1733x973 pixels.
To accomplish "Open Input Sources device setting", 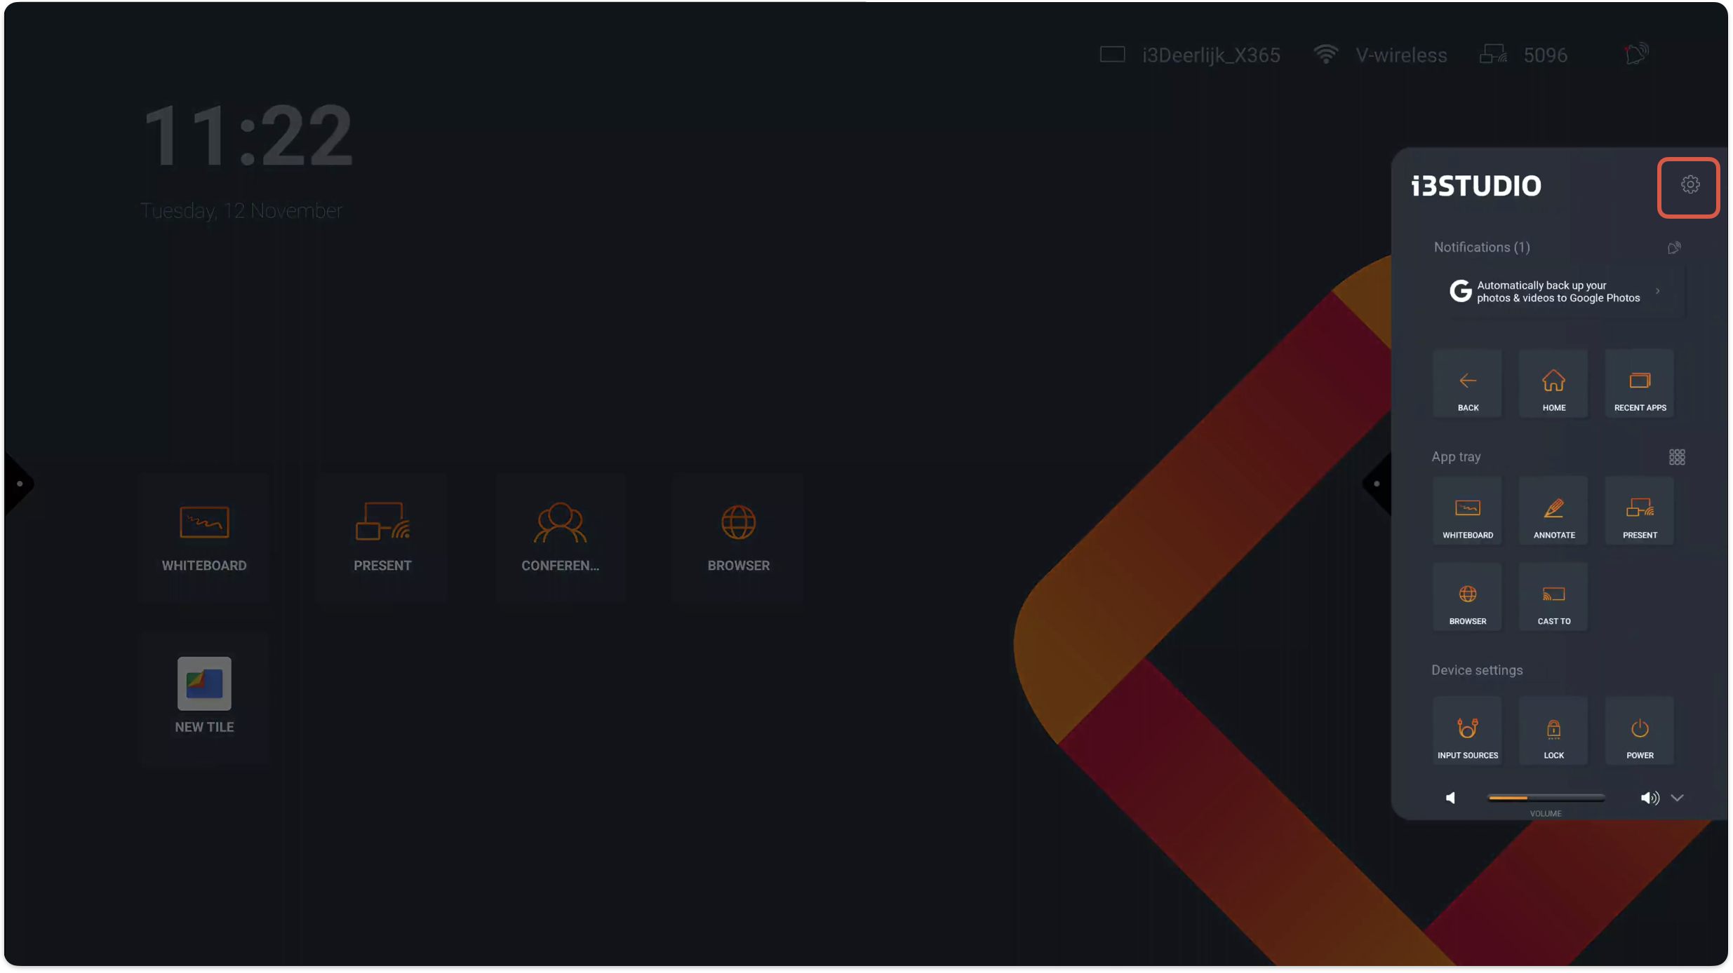I will (1467, 733).
